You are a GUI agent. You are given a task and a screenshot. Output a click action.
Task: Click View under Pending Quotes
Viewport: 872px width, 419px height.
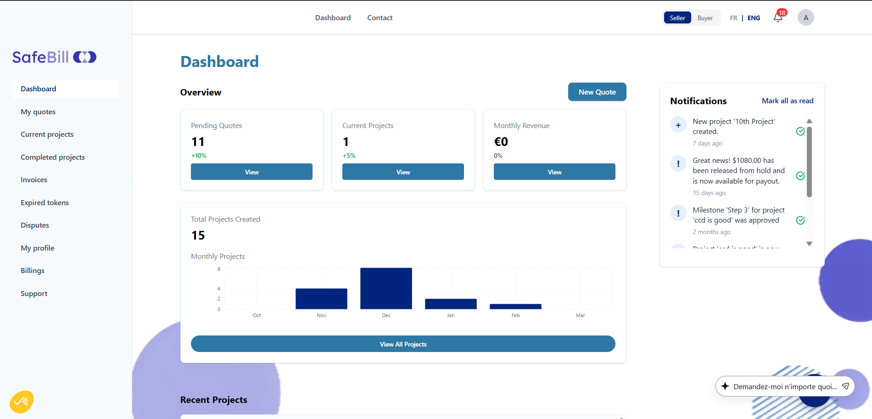[x=252, y=172]
